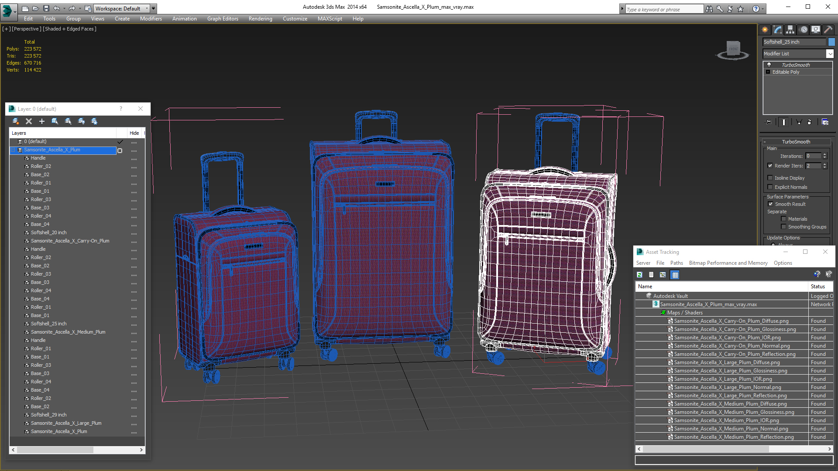Click Freeze All Layers snowflake icon
838x471 pixels.
tap(94, 121)
